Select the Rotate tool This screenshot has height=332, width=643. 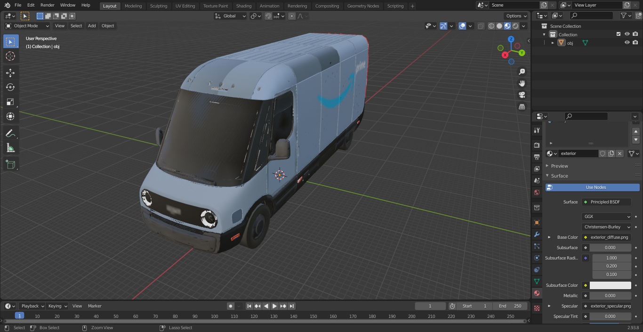coord(10,87)
